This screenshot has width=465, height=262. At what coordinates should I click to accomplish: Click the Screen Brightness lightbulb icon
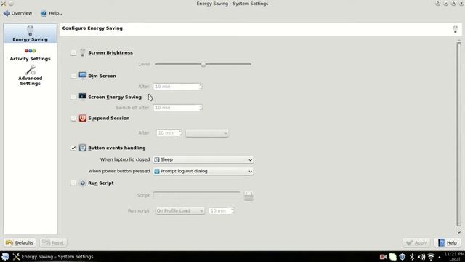tap(82, 52)
